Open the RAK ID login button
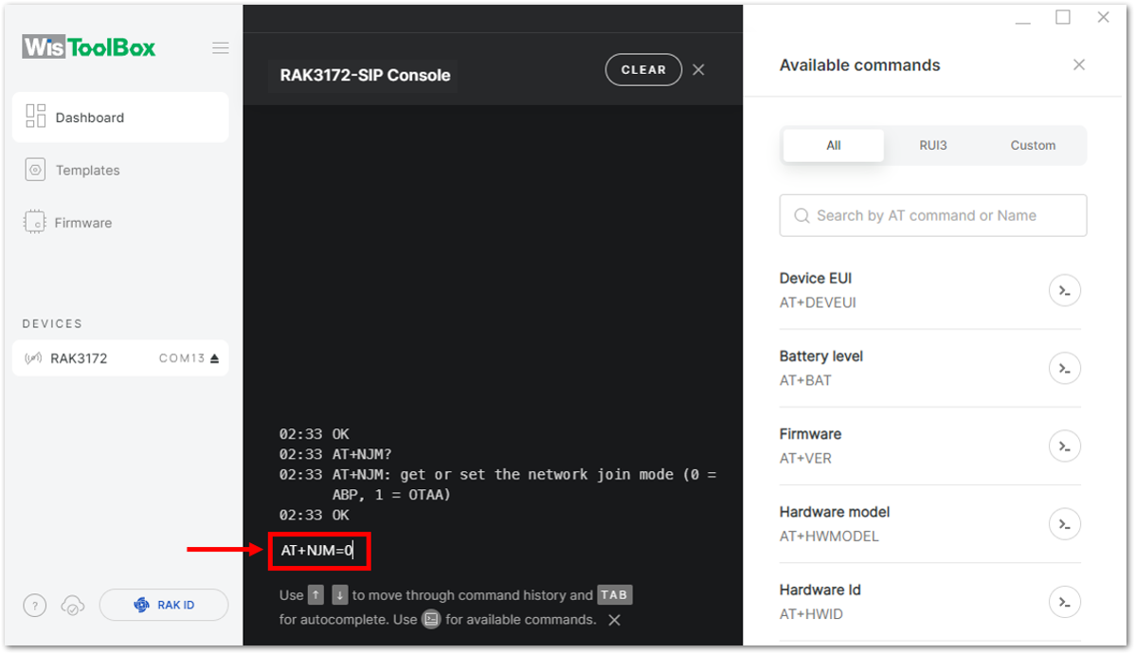Screen dimensions: 1135x654 click(x=164, y=605)
